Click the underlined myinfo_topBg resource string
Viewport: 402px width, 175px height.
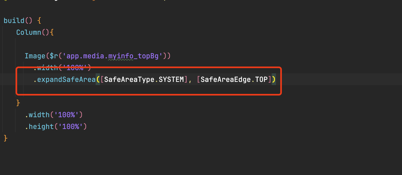[121, 56]
